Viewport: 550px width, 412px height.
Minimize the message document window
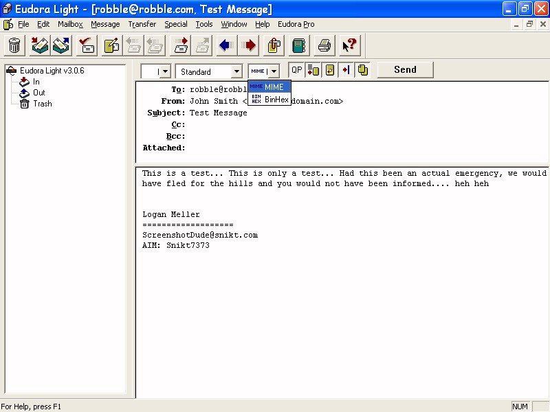(516, 25)
